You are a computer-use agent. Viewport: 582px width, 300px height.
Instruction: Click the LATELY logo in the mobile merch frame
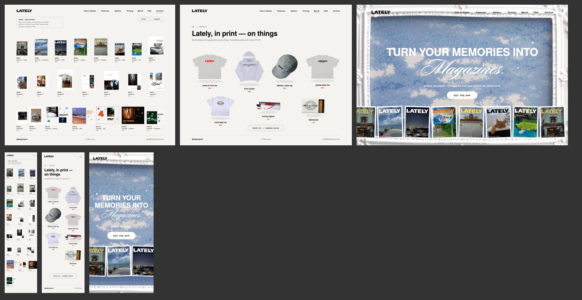point(49,157)
